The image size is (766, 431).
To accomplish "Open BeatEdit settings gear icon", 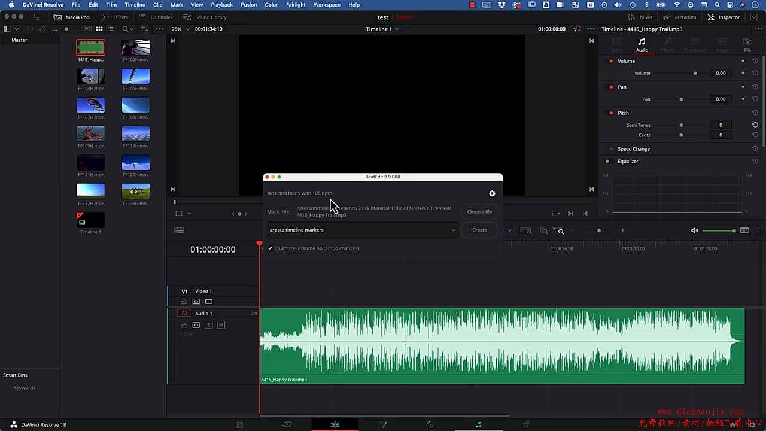I will (492, 193).
